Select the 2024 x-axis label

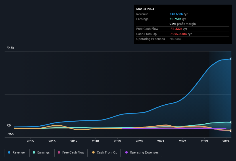226,141
